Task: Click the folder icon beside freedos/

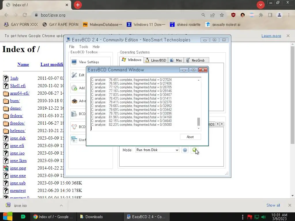Action: (6, 123)
